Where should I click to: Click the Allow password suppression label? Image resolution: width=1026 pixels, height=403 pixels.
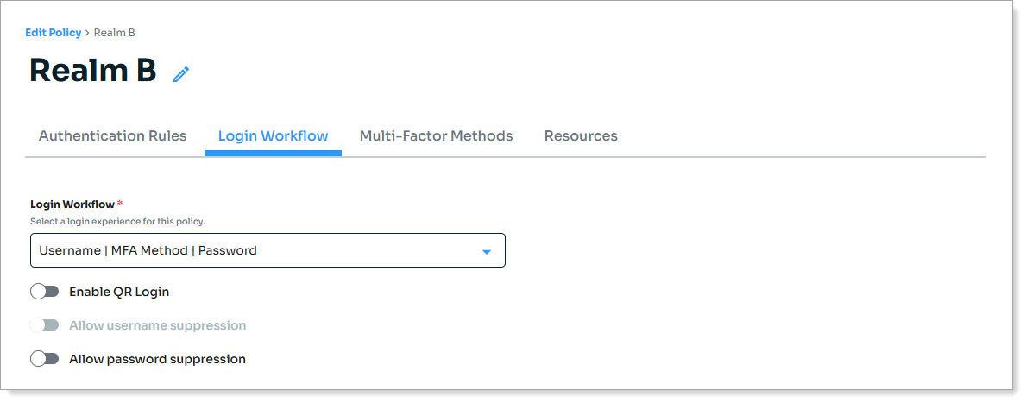[157, 359]
